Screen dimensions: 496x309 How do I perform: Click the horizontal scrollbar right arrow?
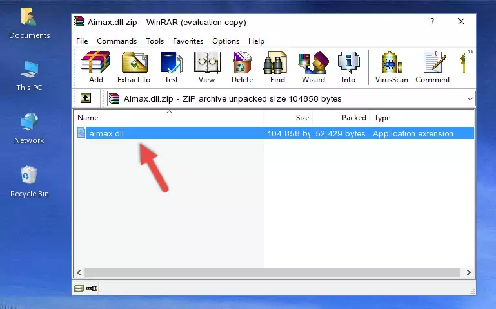click(x=469, y=272)
